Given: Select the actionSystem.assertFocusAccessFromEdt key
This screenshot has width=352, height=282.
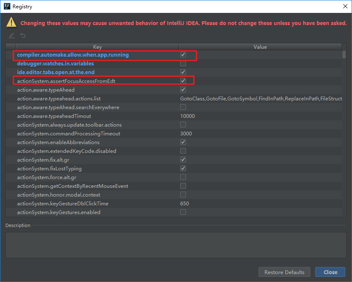Looking at the screenshot, I should point(66,81).
